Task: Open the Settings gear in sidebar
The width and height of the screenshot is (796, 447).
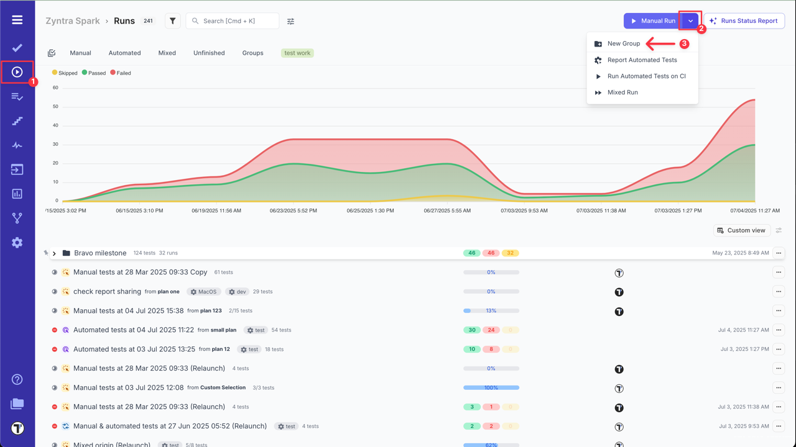Action: pos(17,243)
